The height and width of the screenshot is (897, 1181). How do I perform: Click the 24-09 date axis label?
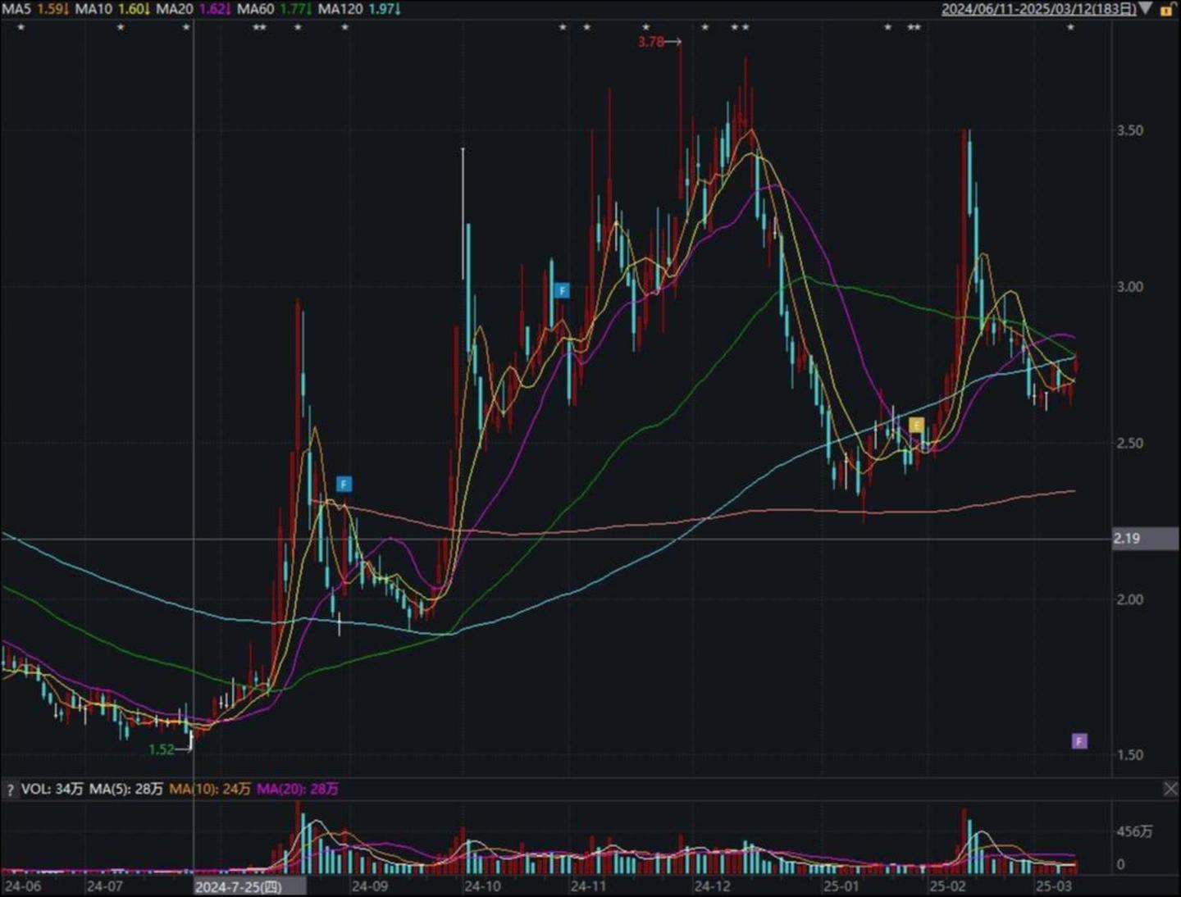[370, 886]
